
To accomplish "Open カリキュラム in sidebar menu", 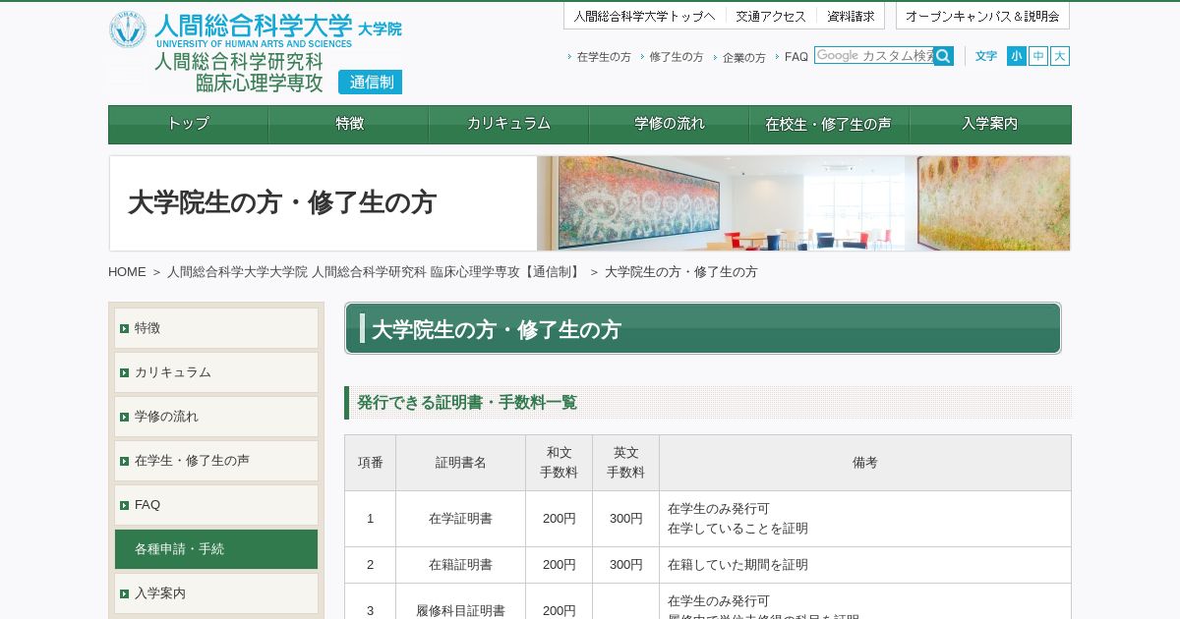I will (x=216, y=372).
